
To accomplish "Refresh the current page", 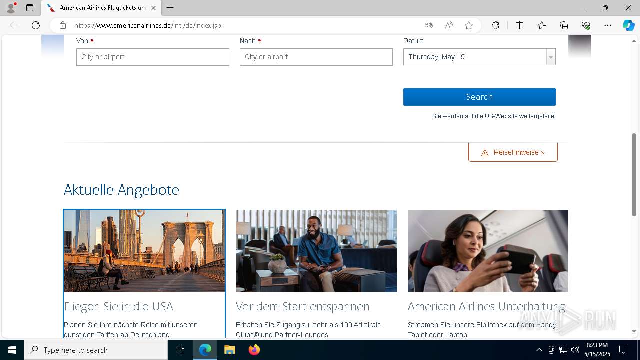I will (36, 25).
